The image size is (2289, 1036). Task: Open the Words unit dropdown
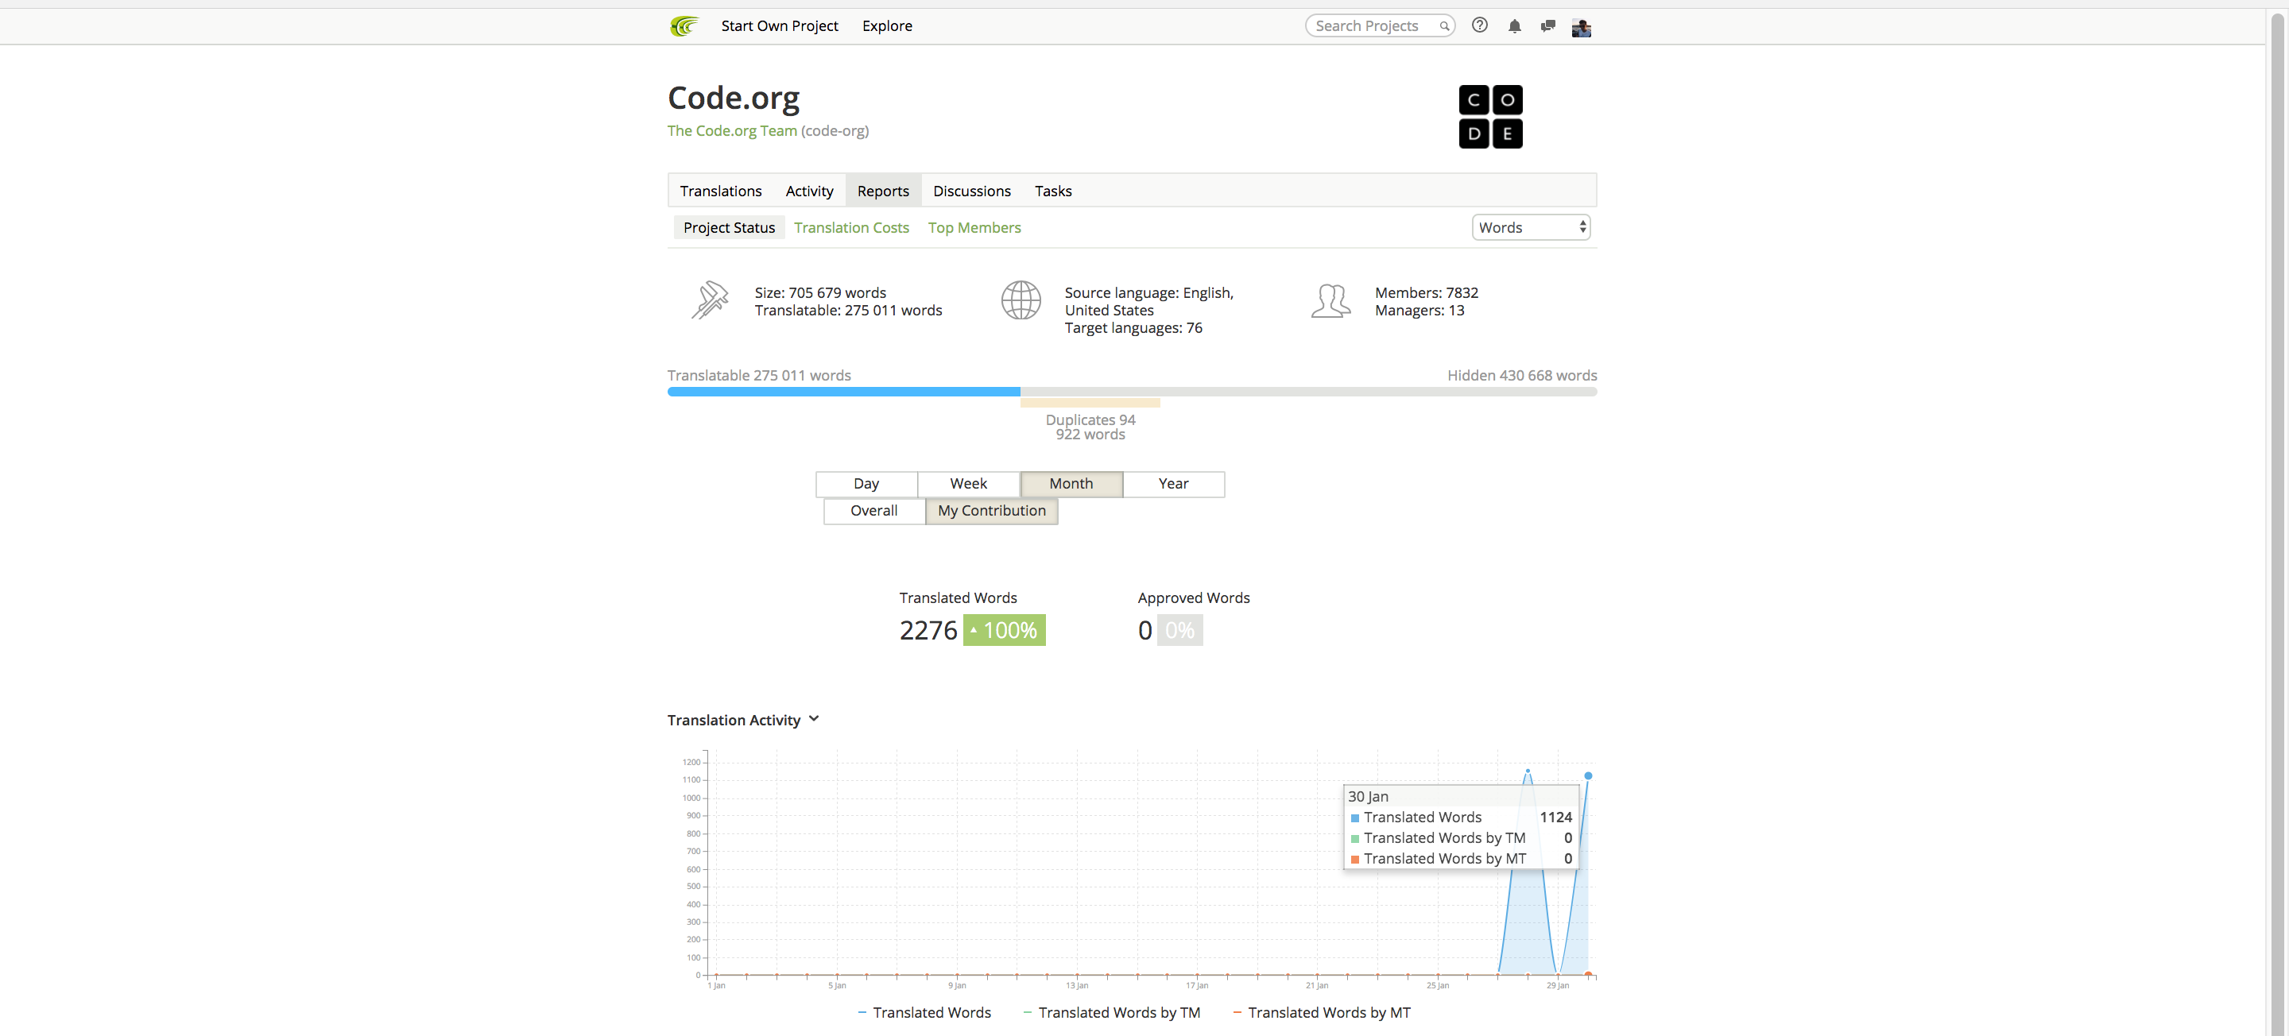point(1530,227)
